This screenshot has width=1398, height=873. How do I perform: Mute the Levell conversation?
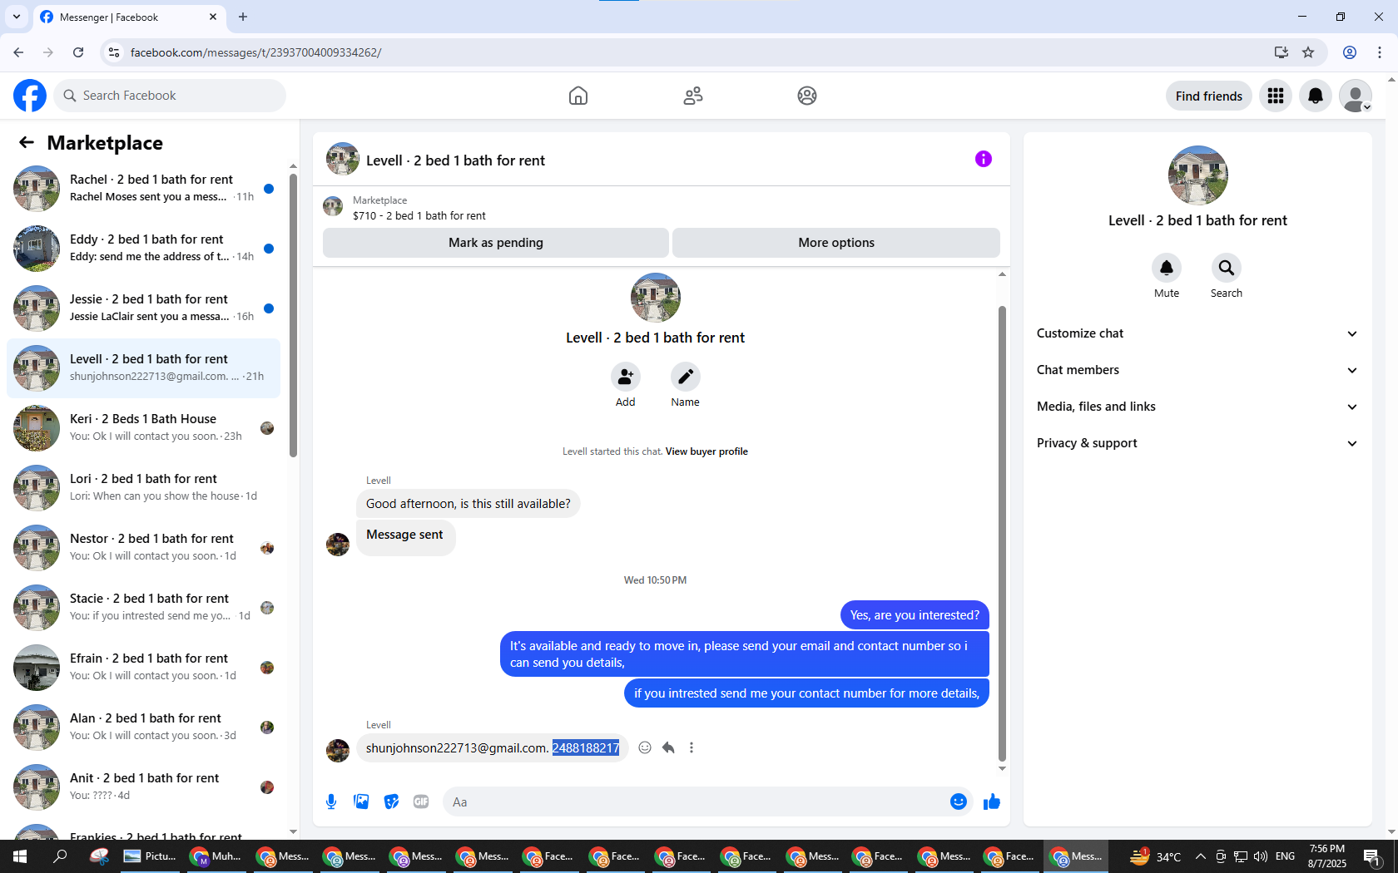[x=1167, y=268]
